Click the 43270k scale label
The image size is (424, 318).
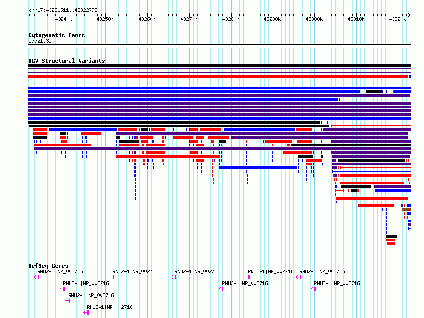coord(189,19)
